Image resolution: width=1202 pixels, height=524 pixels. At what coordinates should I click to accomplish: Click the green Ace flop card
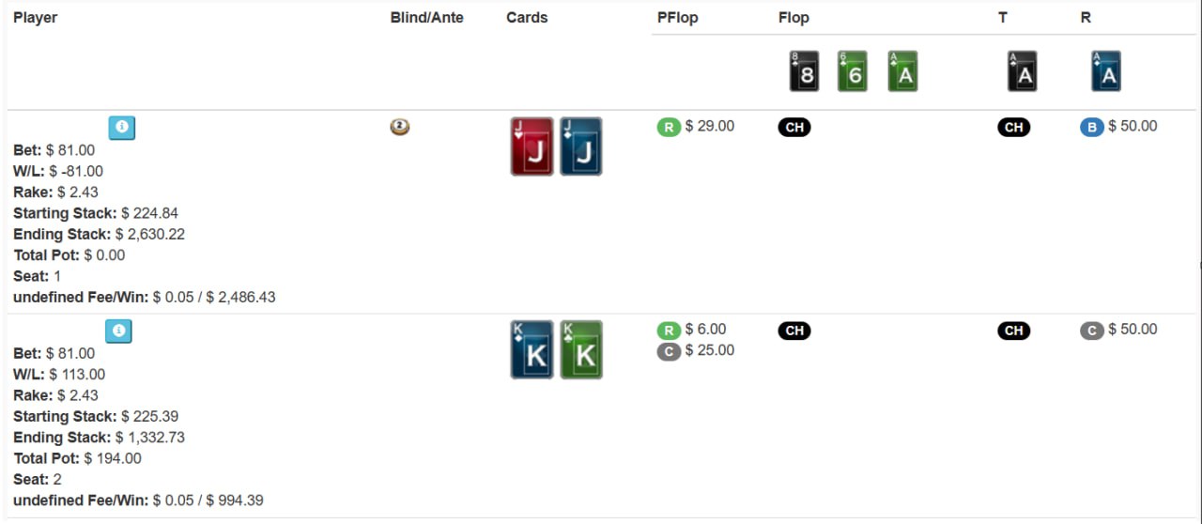[x=901, y=71]
